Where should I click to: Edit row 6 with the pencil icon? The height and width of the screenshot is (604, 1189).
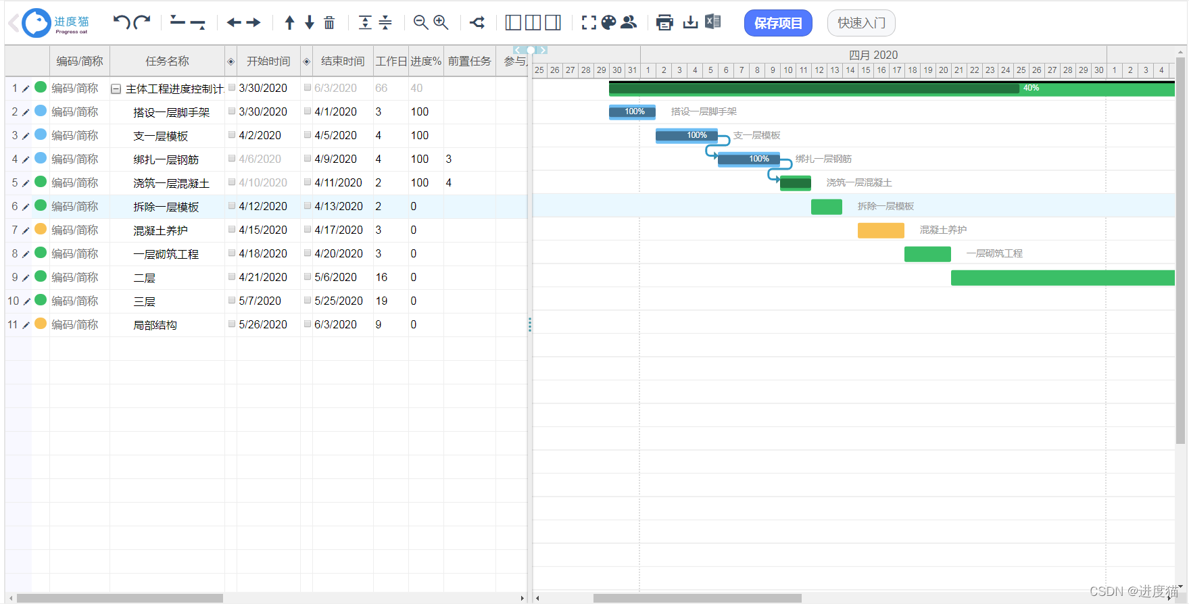(26, 207)
